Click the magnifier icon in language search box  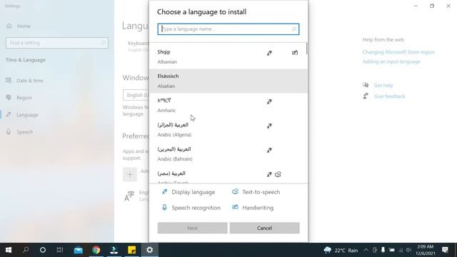click(x=293, y=29)
